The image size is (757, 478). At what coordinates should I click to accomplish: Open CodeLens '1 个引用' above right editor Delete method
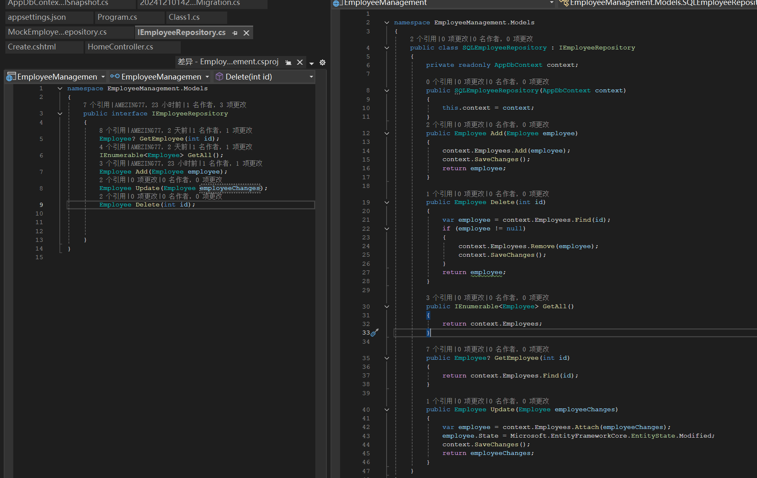[439, 194]
